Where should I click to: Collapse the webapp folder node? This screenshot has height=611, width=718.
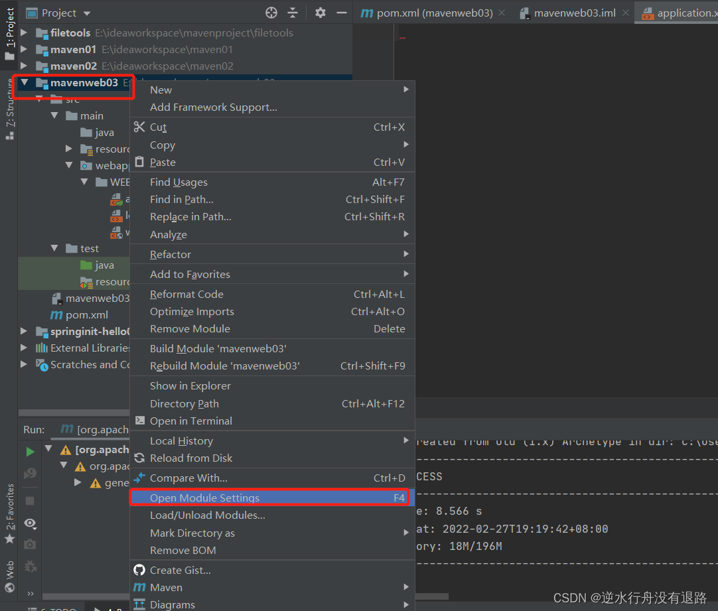[x=69, y=165]
